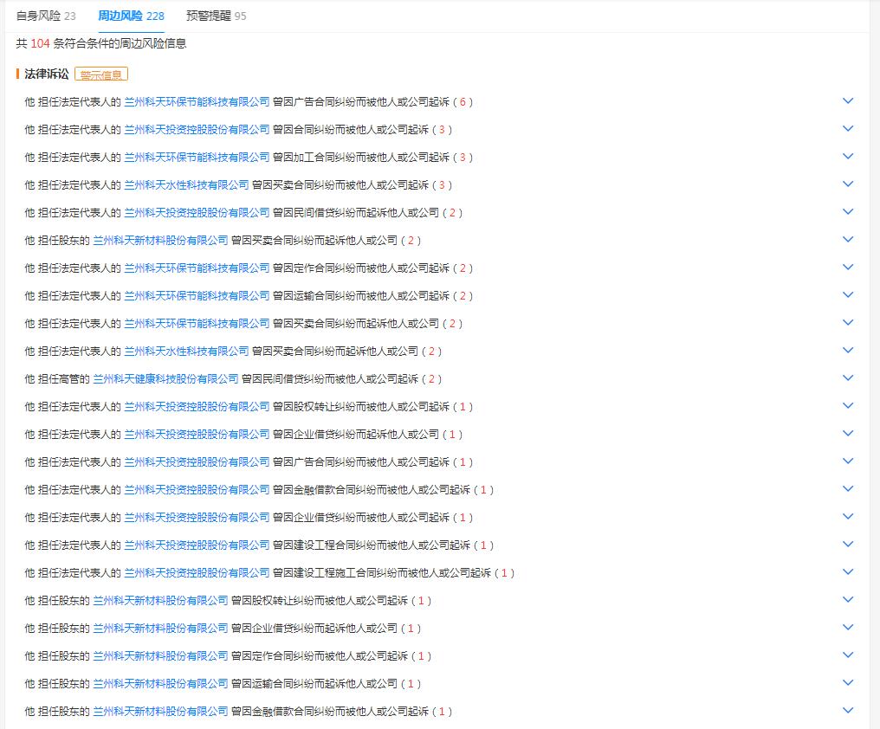Expand the 建设工程施工合同纠纷 (1) row
880x729 pixels.
coord(848,572)
